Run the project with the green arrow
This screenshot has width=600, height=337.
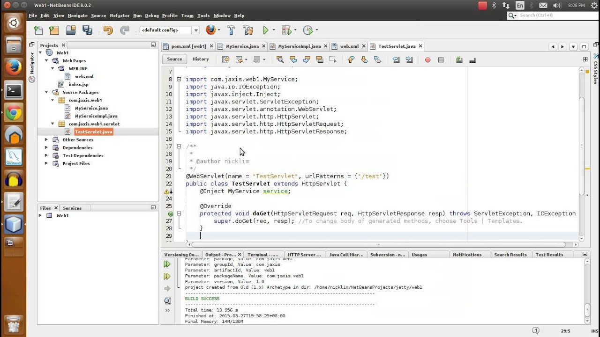click(266, 30)
